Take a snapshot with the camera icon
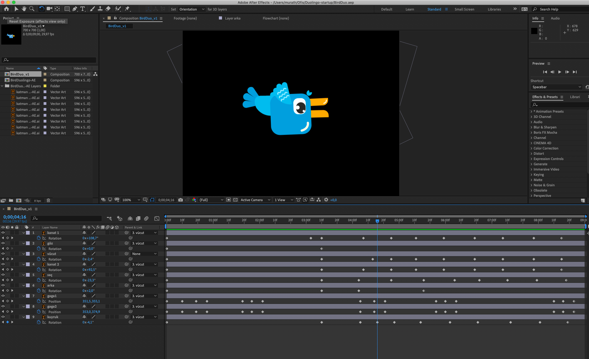The image size is (589, 359). [x=181, y=200]
